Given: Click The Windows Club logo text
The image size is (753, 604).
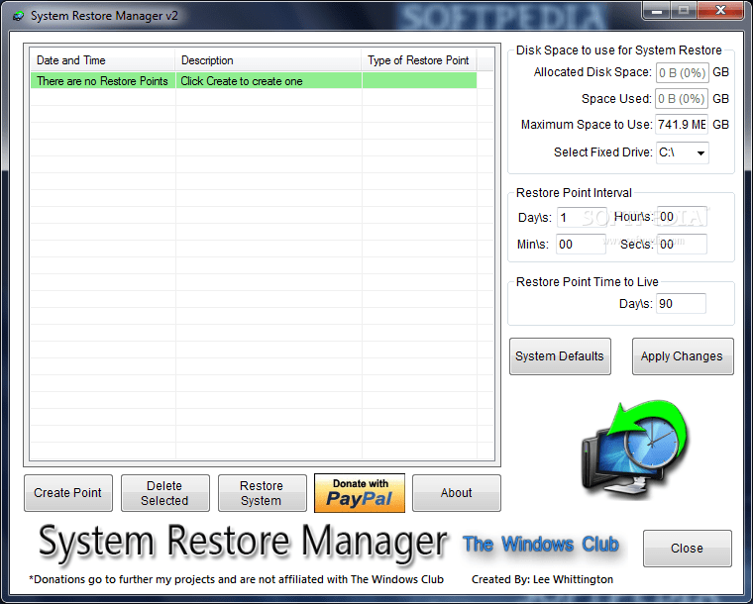Looking at the screenshot, I should click(x=541, y=545).
